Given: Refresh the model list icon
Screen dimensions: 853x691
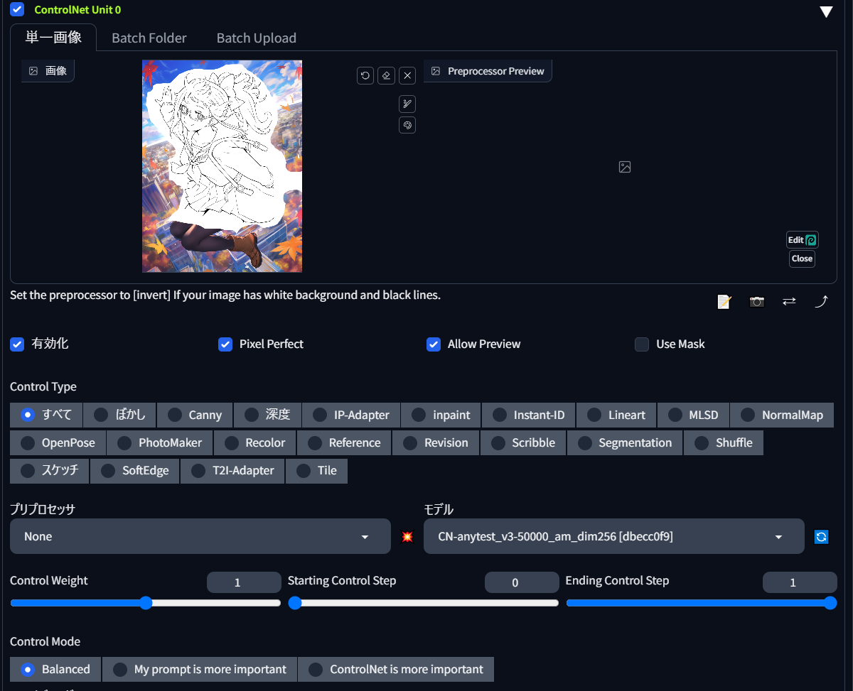Looking at the screenshot, I should (822, 537).
